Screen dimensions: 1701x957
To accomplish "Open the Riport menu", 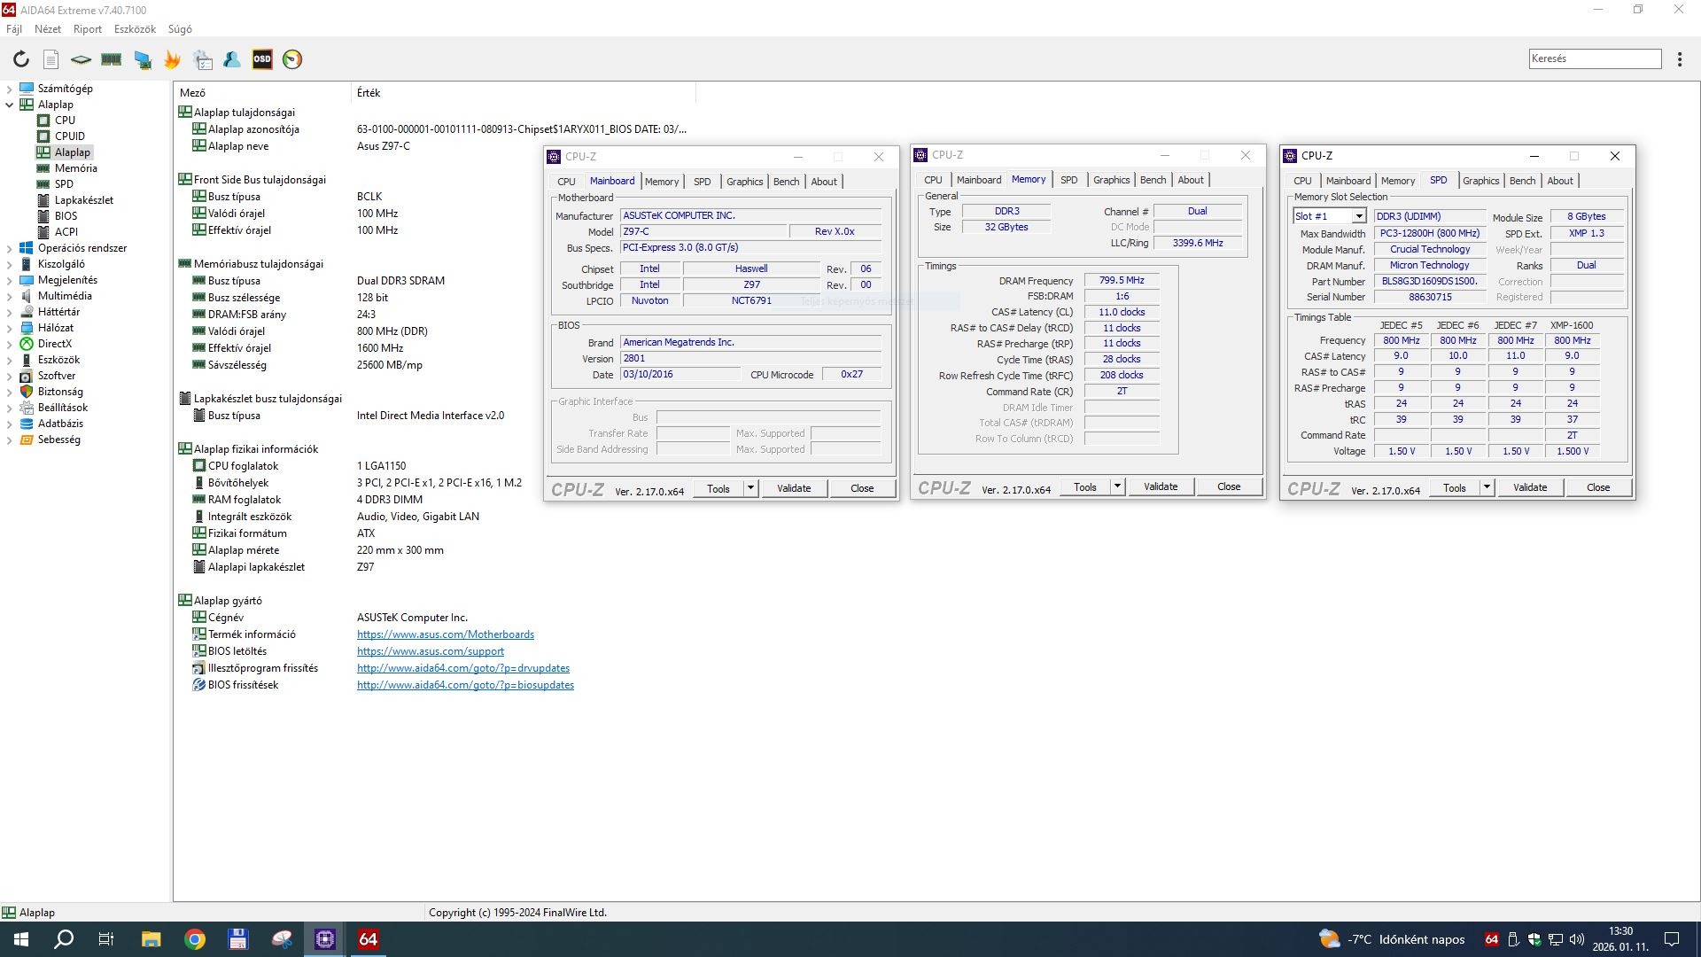I will [87, 29].
